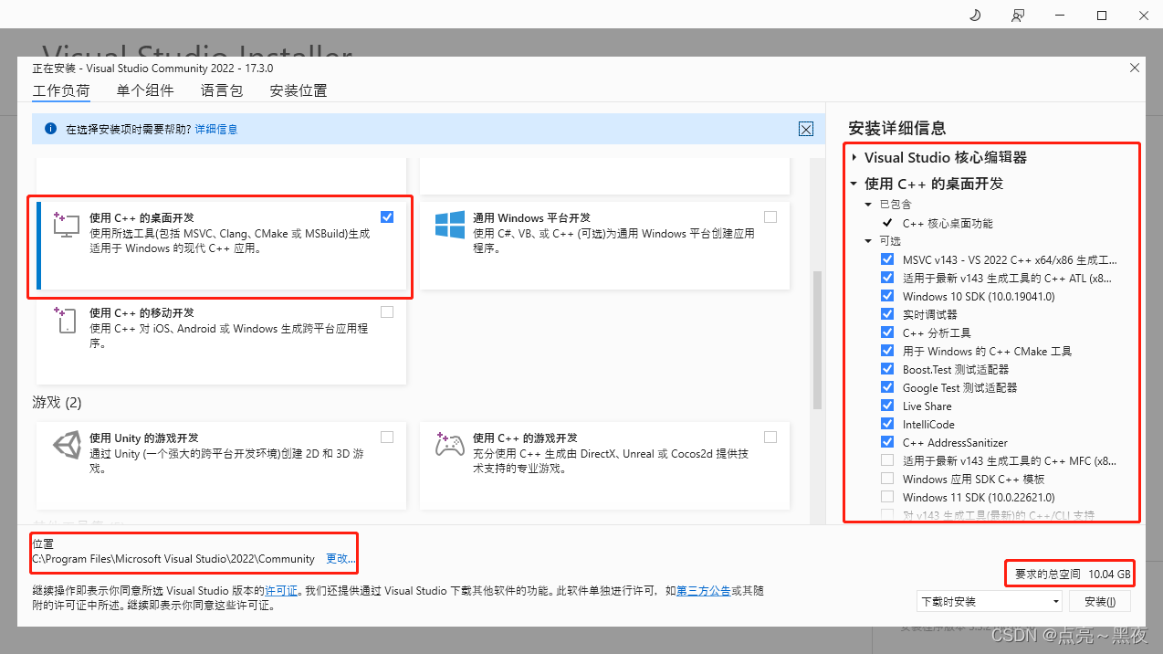Click the C++ desktop development workload icon
The image size is (1163, 654).
(x=67, y=225)
